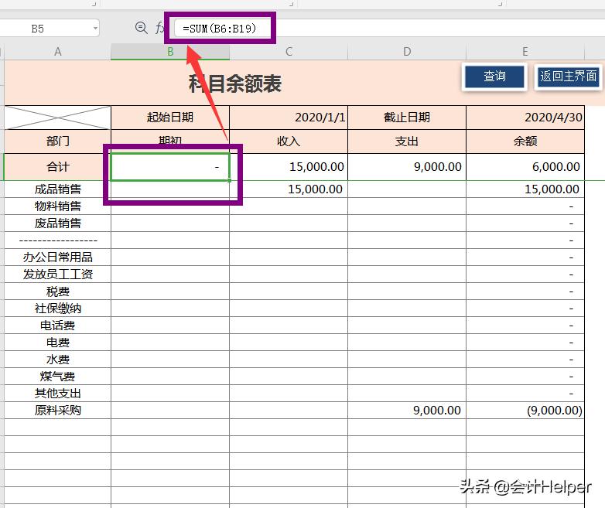605x508 pixels.
Task: Select column D header
Action: tap(407, 52)
